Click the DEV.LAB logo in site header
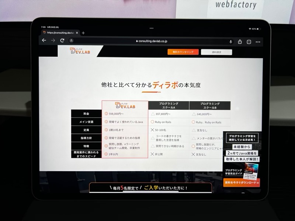The width and height of the screenshot is (295, 221). 80,52
